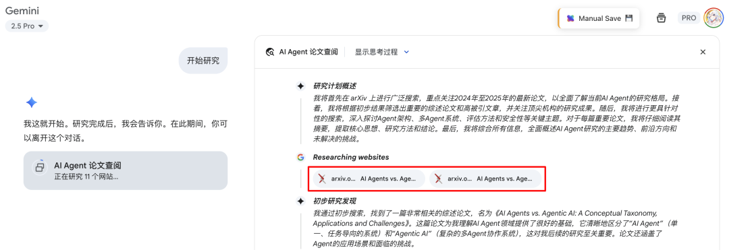Click the spinning research progress icon

[x=40, y=166]
